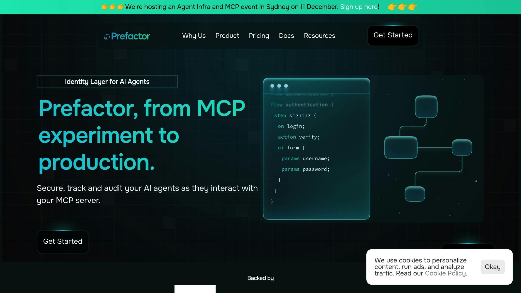Viewport: 521px width, 293px height.
Task: Click the Identity Layer for AI Agents badge
Action: [107, 82]
